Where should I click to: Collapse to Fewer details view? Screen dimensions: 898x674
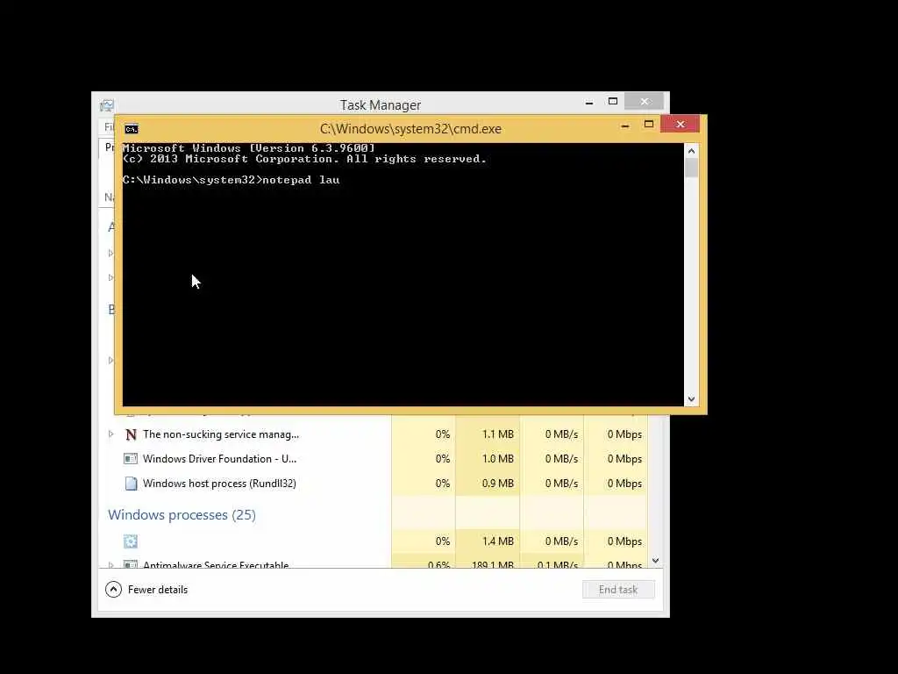click(x=146, y=589)
